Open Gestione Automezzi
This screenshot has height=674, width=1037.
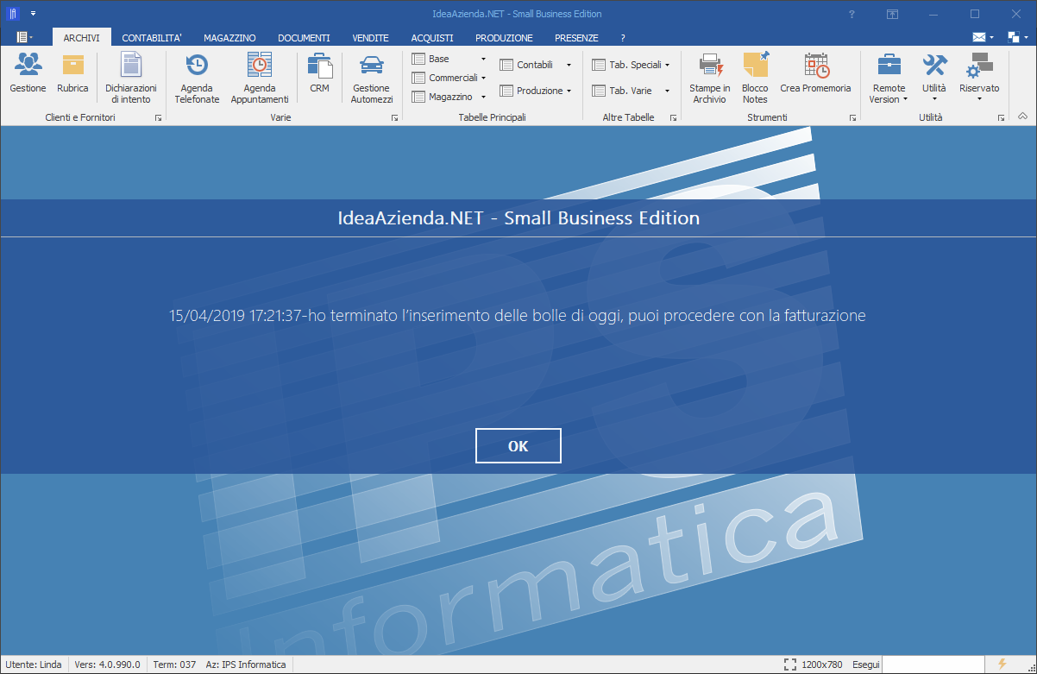[x=372, y=79]
